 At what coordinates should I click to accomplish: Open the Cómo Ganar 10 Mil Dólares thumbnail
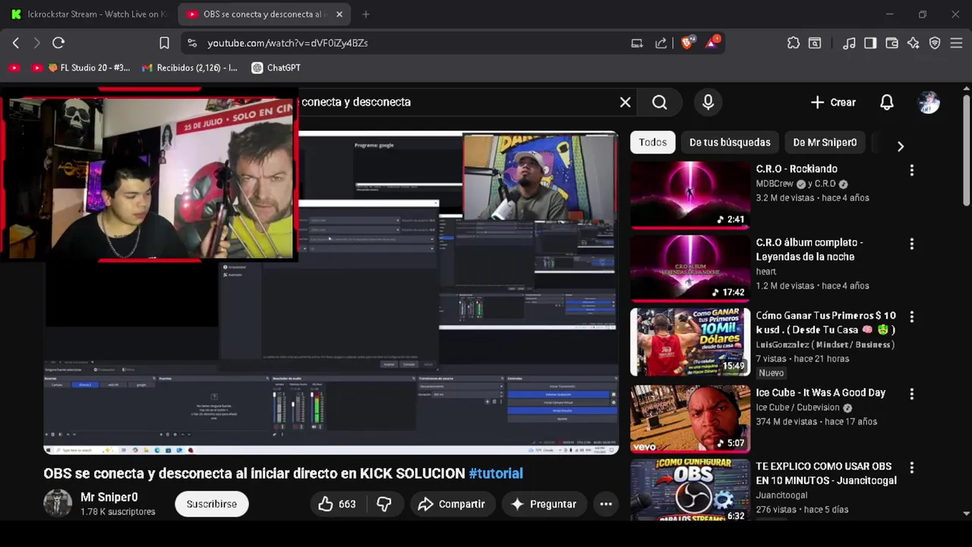pos(690,342)
